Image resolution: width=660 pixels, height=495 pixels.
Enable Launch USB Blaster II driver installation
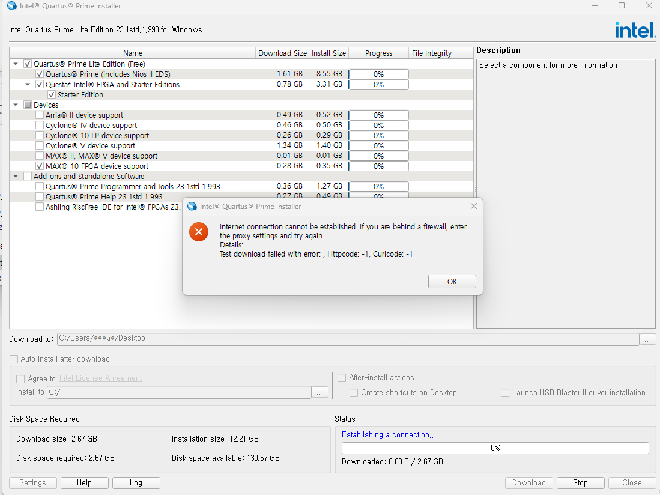coord(505,393)
